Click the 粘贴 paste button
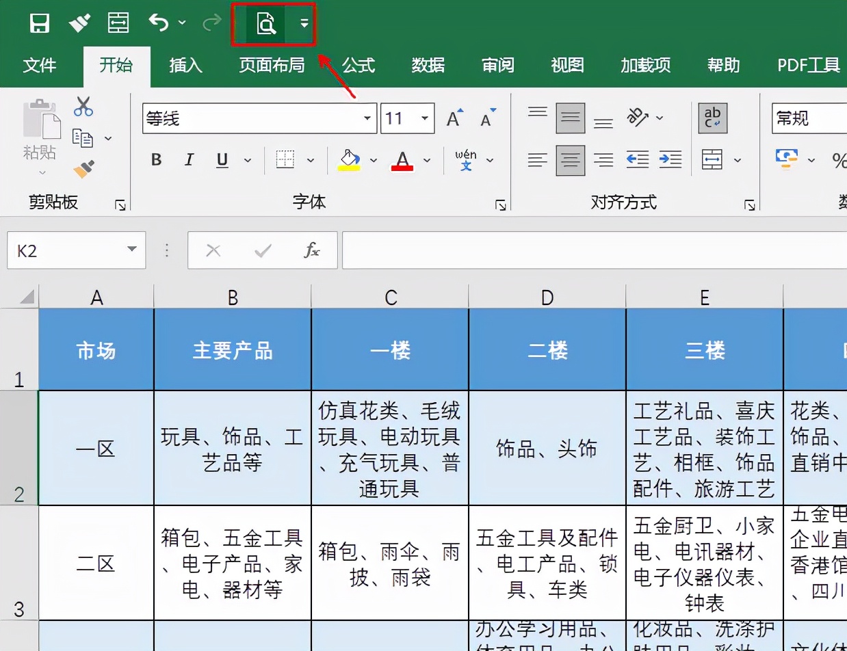Screen dimensions: 847x651 (40, 135)
